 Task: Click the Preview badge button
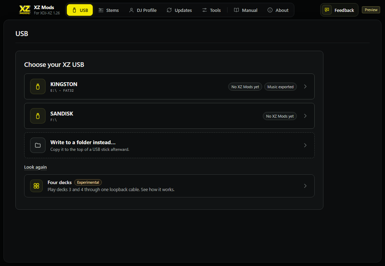point(371,10)
